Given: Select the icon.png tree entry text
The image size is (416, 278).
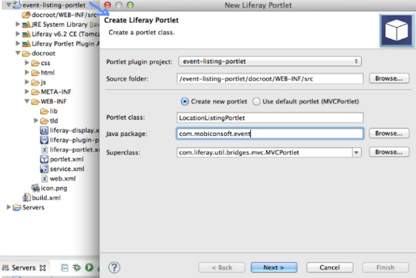Looking at the screenshot, I should pyautogui.click(x=54, y=188).
